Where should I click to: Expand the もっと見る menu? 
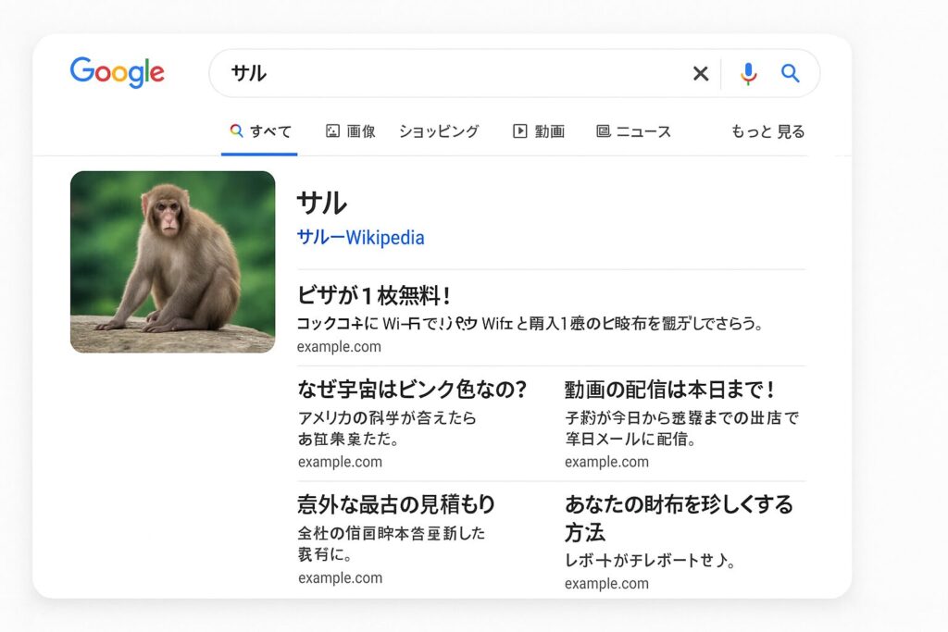(x=767, y=131)
